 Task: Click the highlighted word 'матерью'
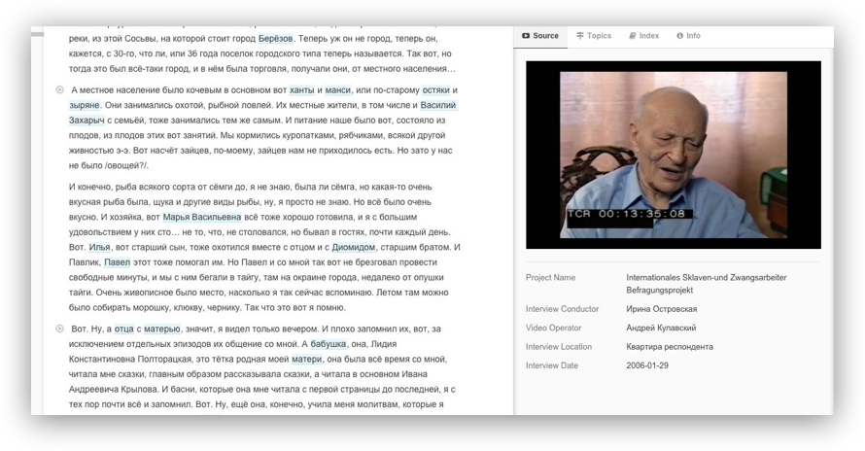tap(162, 330)
